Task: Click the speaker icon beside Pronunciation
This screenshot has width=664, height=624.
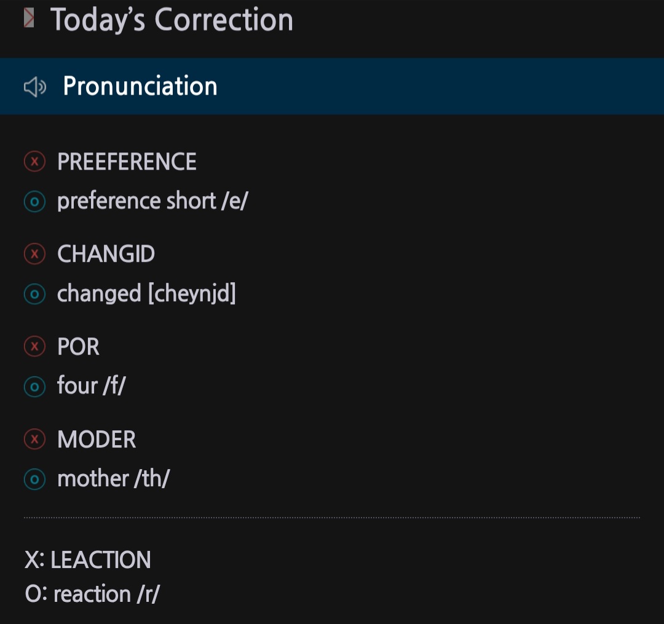Action: (x=35, y=87)
